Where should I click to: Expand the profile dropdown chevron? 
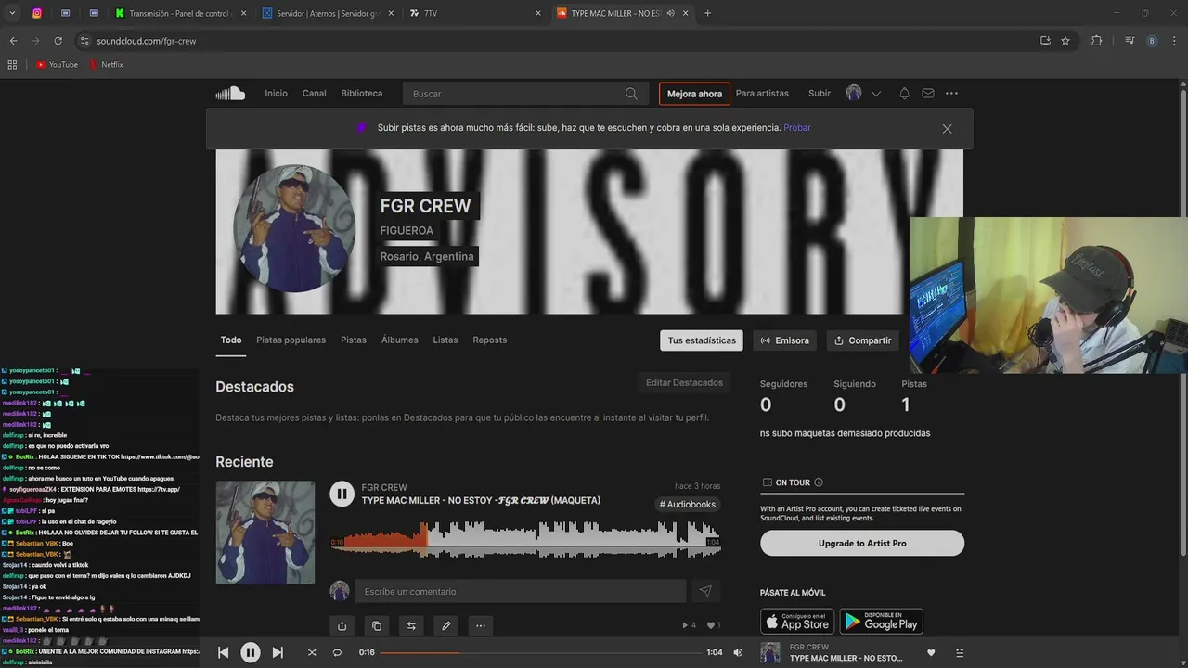(875, 94)
